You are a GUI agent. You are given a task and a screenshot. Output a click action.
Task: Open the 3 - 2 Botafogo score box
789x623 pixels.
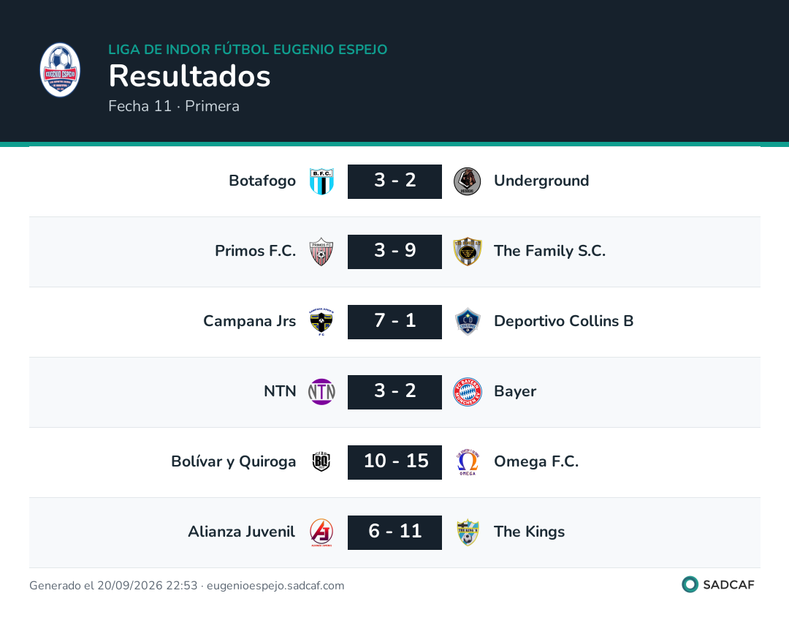point(395,181)
